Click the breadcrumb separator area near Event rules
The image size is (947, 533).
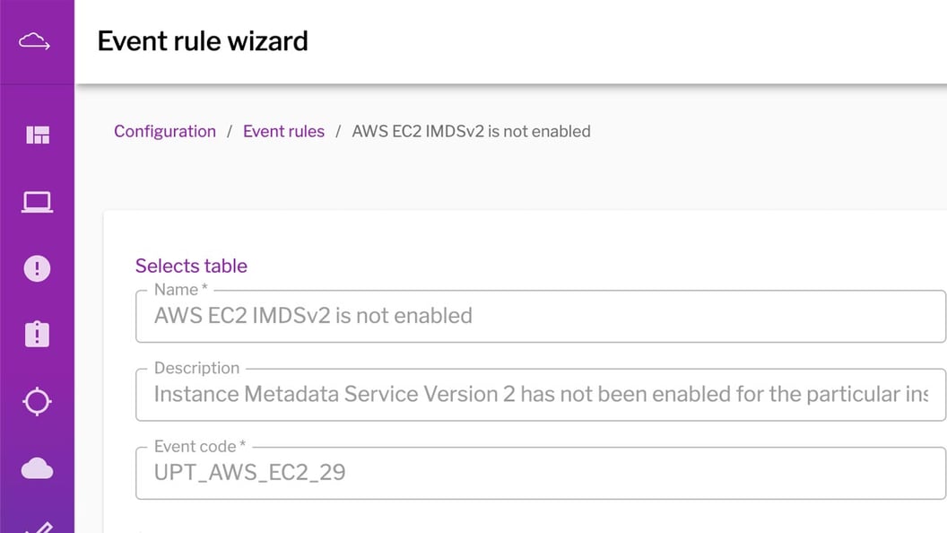[338, 131]
